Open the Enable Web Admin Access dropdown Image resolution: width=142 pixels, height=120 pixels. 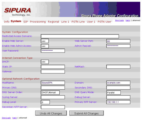click(x=45, y=46)
